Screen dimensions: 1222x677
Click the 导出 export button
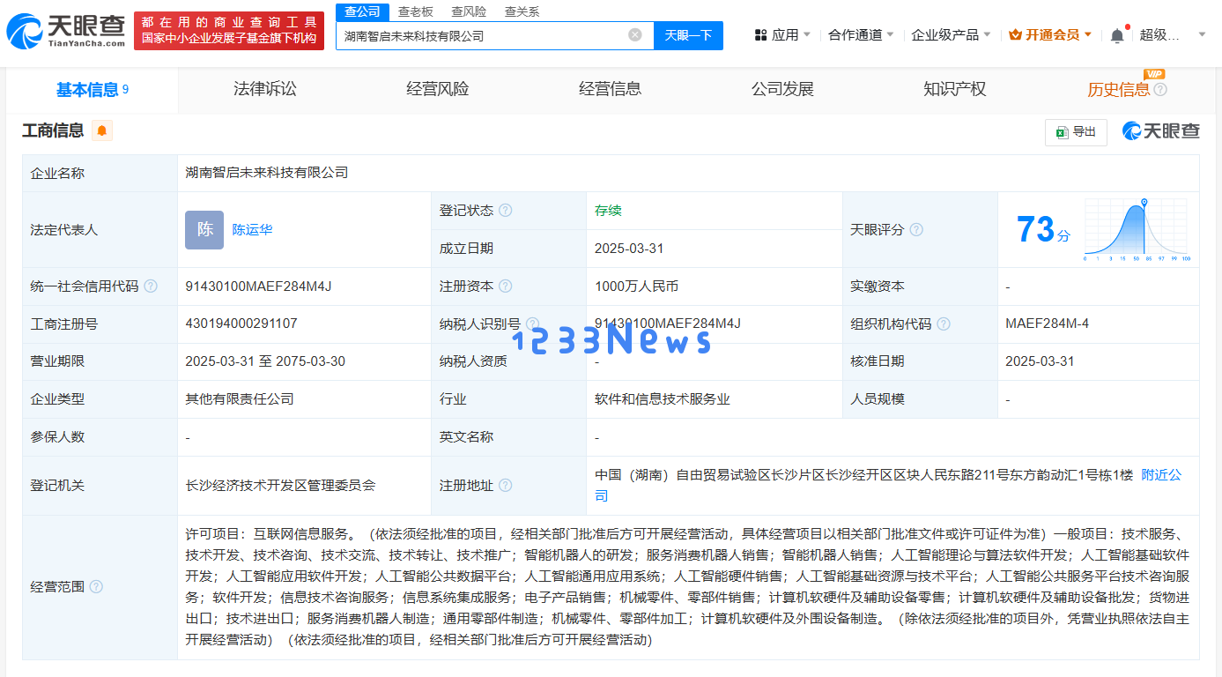pos(1076,132)
